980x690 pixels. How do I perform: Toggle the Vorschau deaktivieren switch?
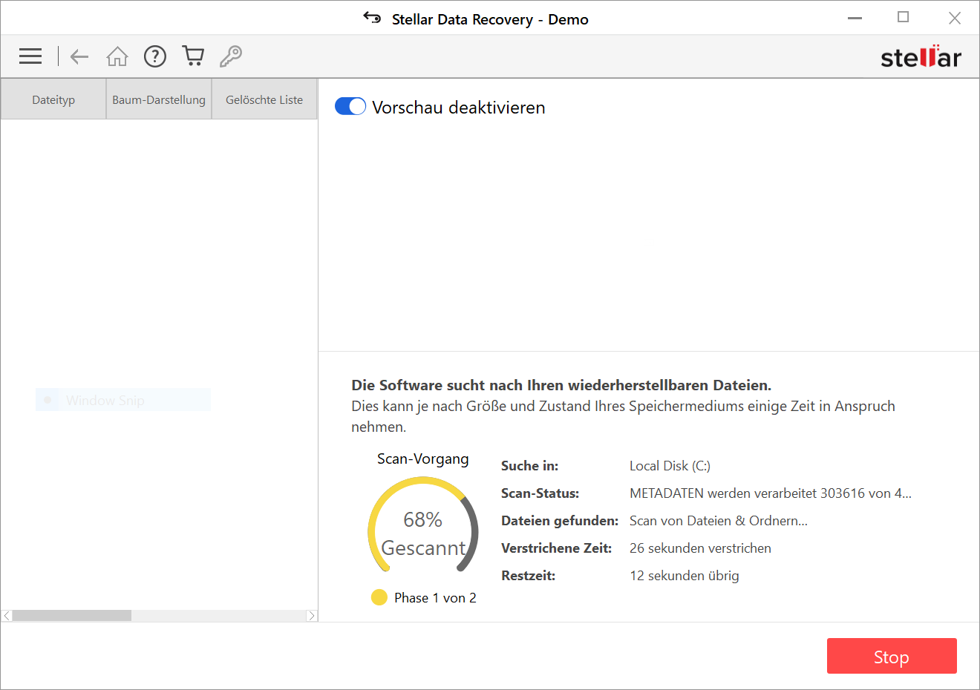pyautogui.click(x=350, y=107)
